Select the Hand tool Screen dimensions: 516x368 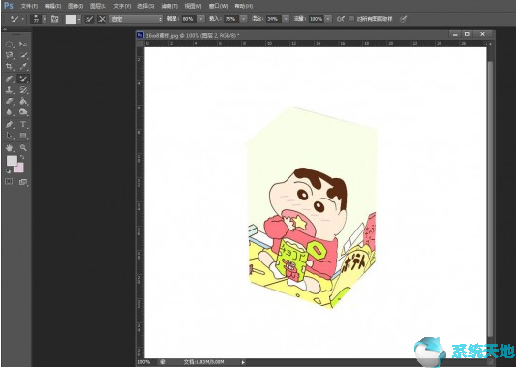click(10, 148)
